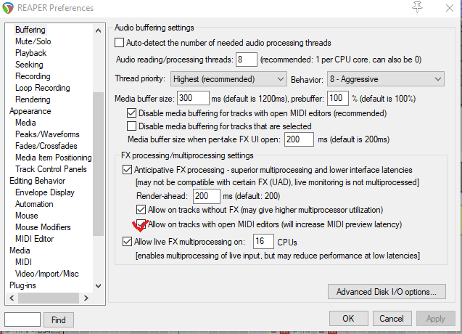
Task: Select Mute/Solo in the preferences tree
Action: point(33,41)
